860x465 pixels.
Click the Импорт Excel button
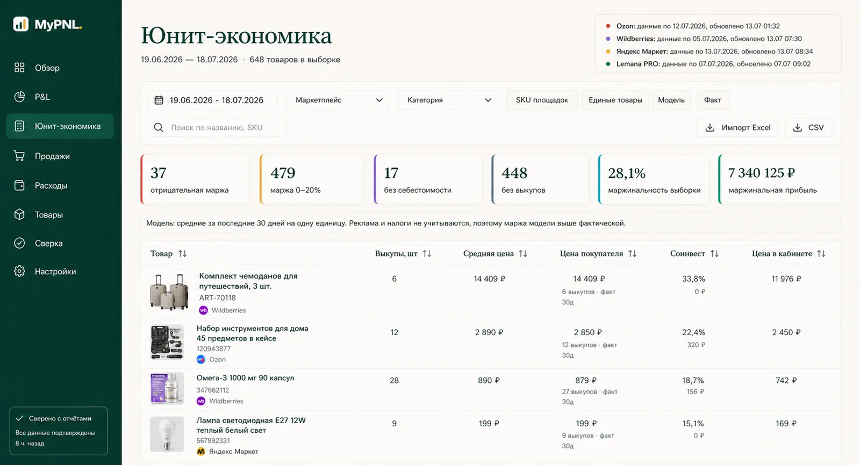point(737,127)
